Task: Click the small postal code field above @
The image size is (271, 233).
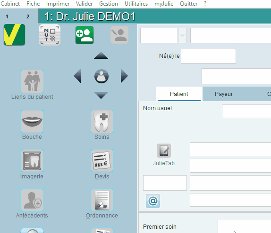Action: tap(165, 183)
